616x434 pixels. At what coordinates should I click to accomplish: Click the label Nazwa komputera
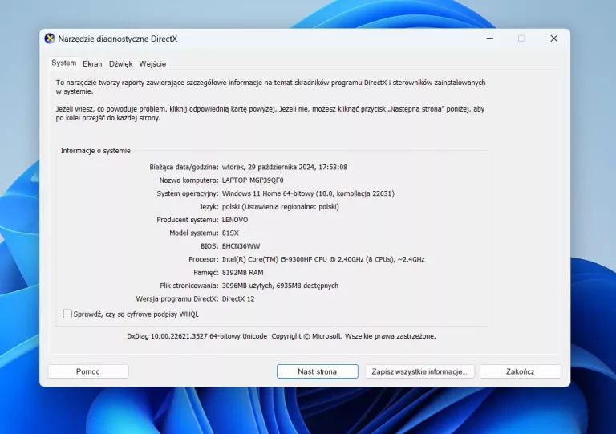pos(189,180)
